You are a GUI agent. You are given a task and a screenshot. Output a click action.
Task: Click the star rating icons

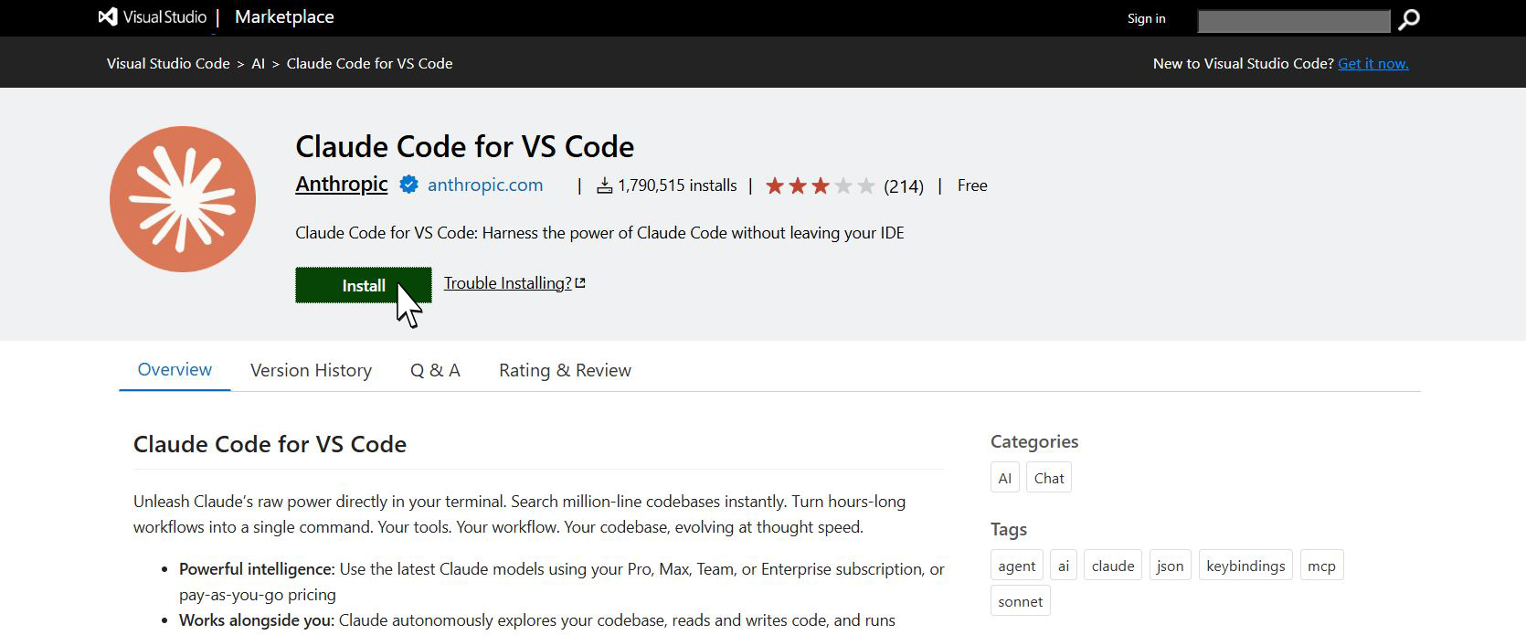(820, 186)
